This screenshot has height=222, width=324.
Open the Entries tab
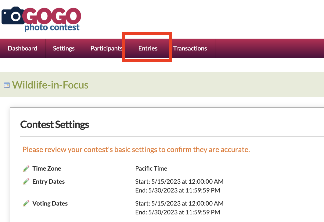(x=148, y=48)
